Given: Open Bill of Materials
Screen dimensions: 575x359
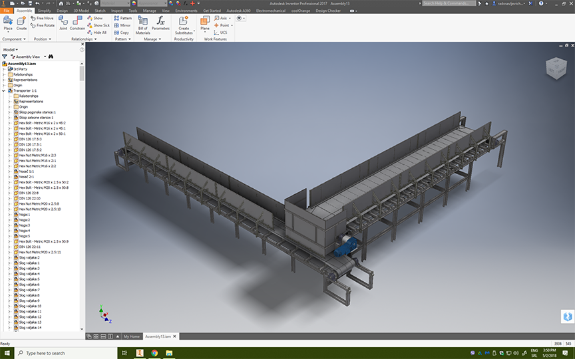Looking at the screenshot, I should click(142, 21).
